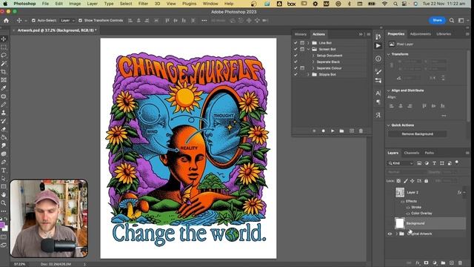This screenshot has height=267, width=474.
Task: Switch to the Libraries tab
Action: [x=444, y=34]
